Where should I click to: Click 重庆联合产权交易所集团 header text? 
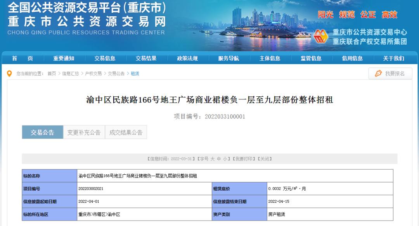pyautogui.click(x=370, y=42)
